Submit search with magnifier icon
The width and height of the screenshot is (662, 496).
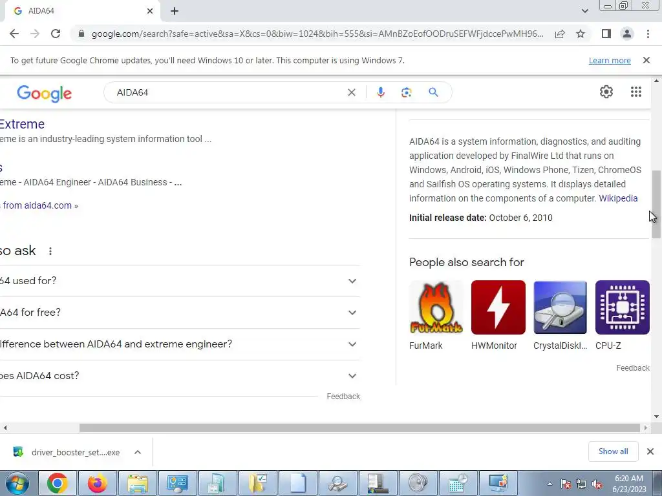(433, 92)
